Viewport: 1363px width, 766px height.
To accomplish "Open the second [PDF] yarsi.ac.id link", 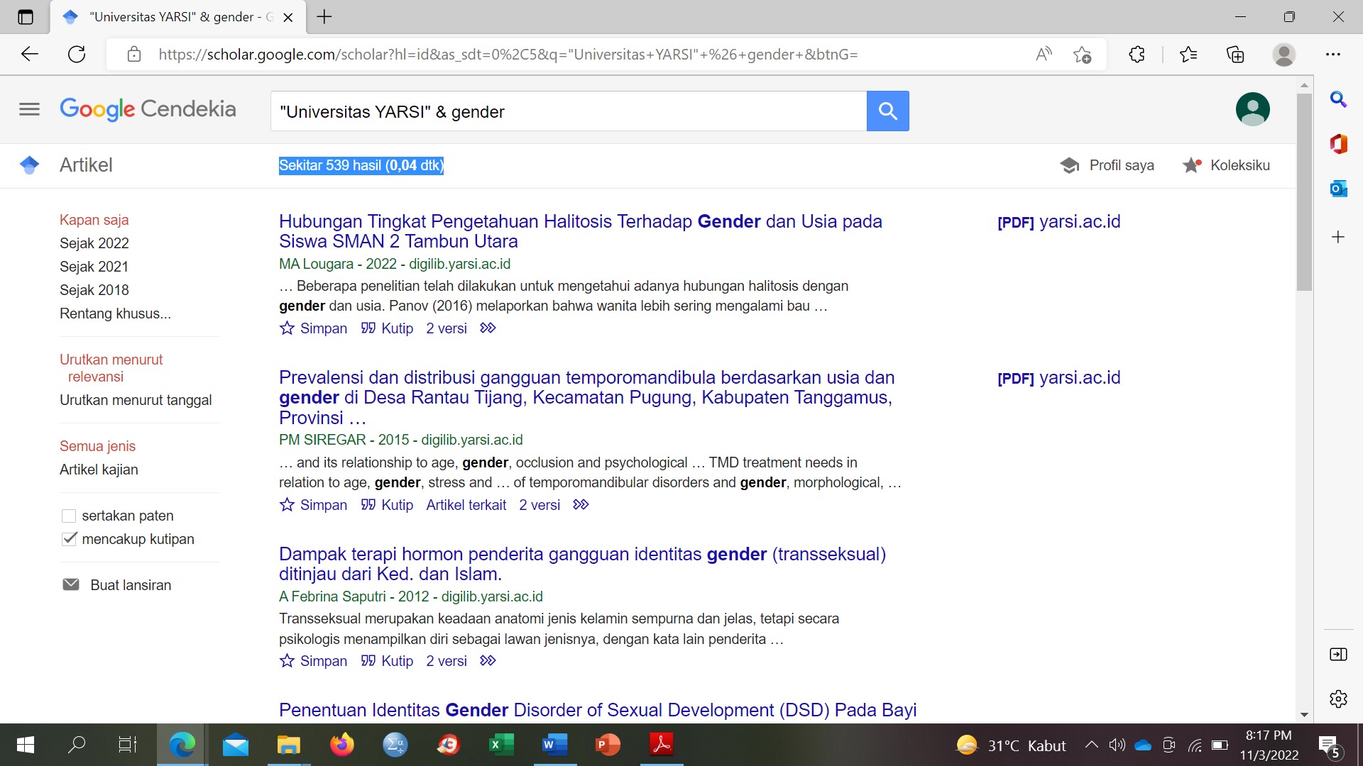I will (1059, 377).
